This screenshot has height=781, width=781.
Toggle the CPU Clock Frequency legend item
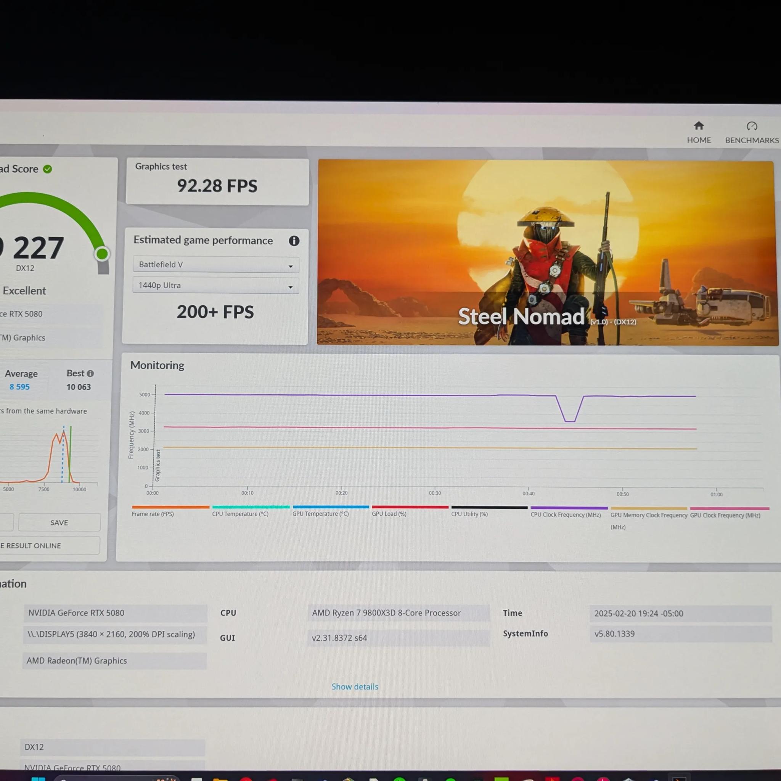569,512
